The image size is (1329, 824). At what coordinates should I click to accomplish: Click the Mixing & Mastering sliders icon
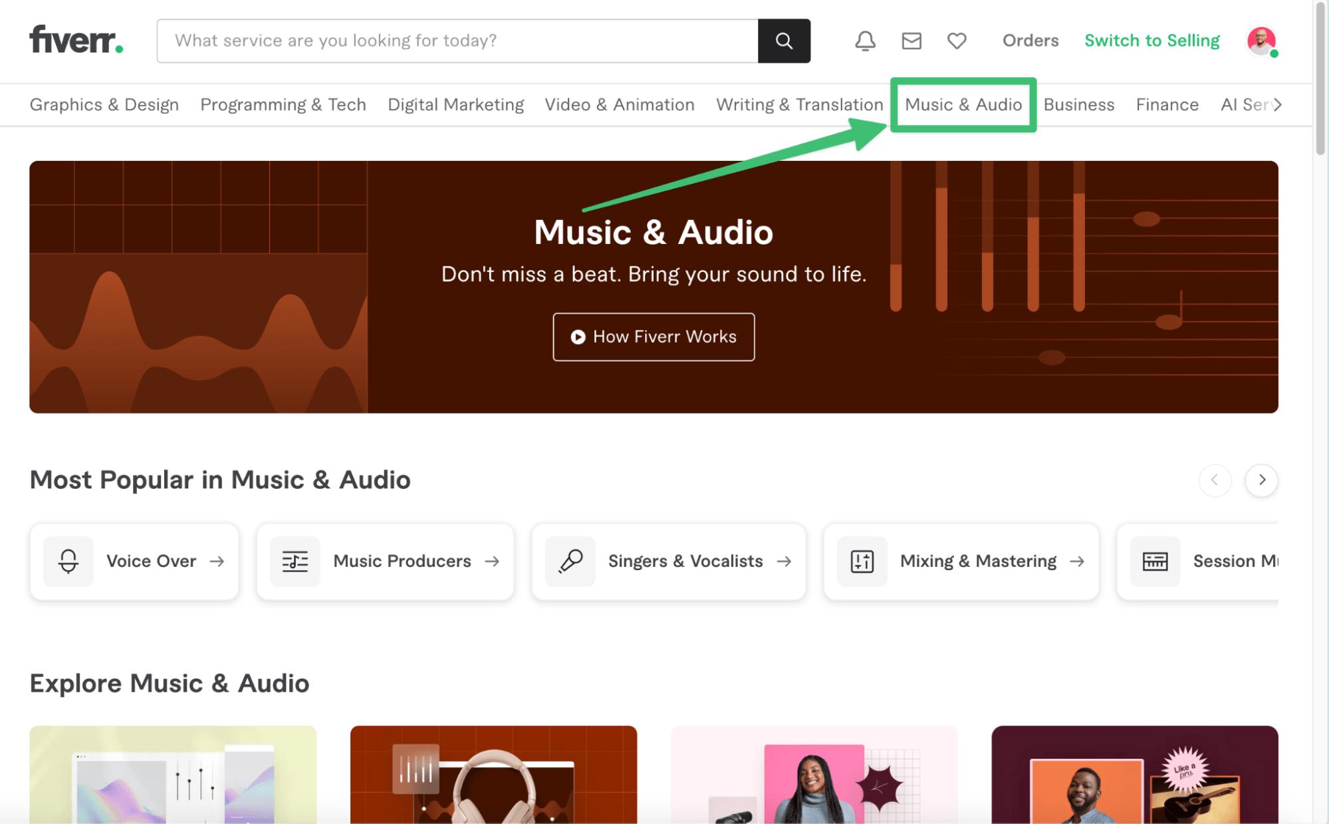tap(862, 561)
